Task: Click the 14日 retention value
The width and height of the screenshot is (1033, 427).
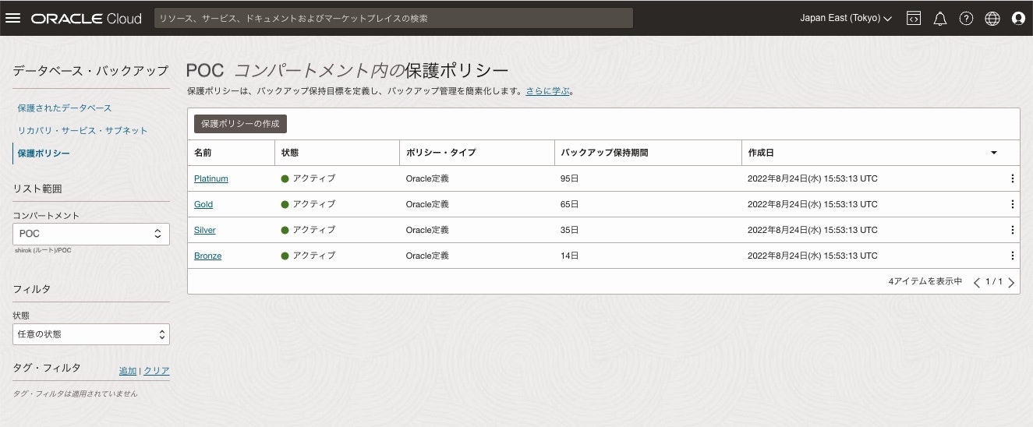Action: coord(570,256)
